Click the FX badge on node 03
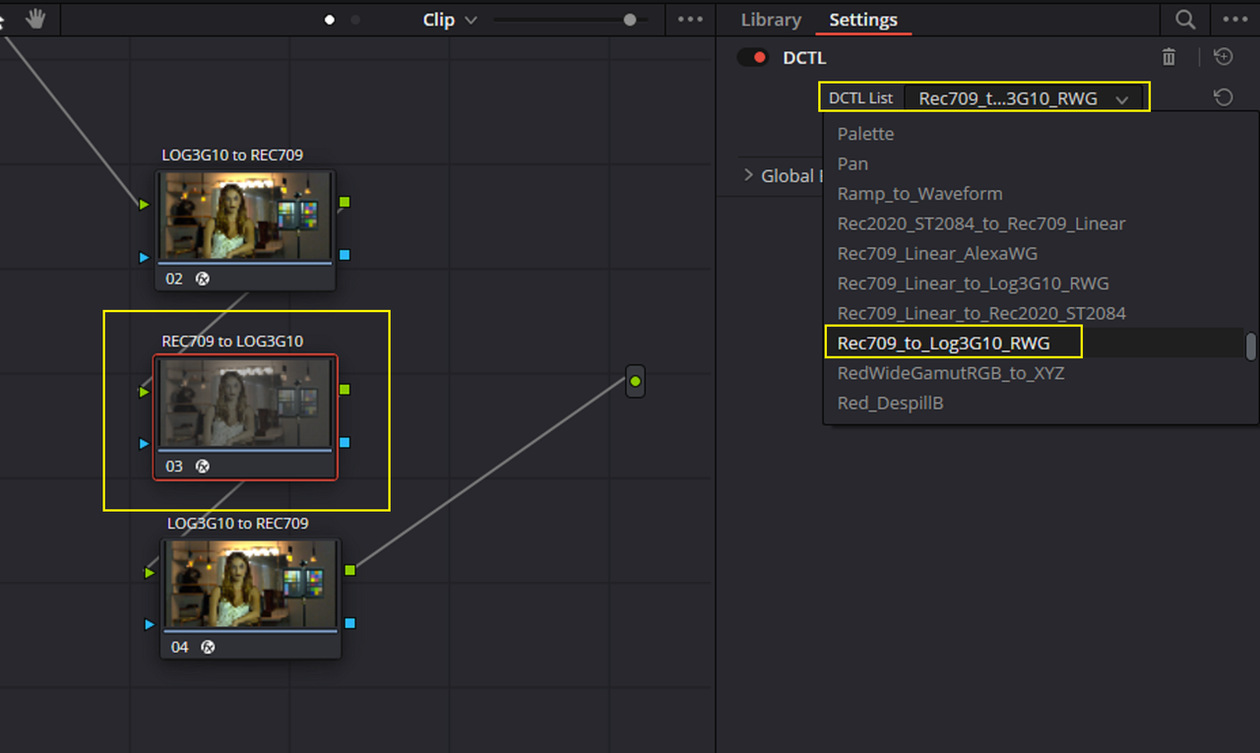1260x753 pixels. (x=202, y=466)
